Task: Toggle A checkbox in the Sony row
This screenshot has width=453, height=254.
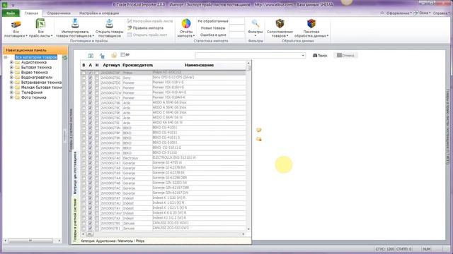Action: click(90, 78)
